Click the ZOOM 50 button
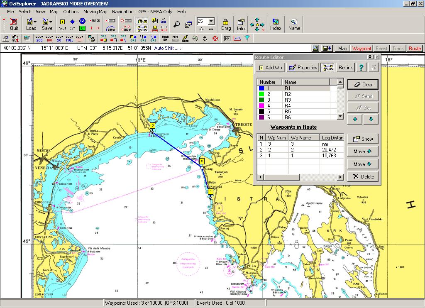The width and height of the screenshot is (425, 308). pyautogui.click(x=59, y=39)
